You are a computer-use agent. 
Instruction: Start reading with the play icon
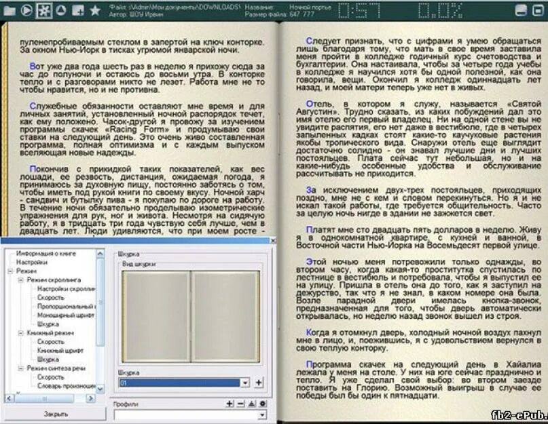[x=26, y=10]
